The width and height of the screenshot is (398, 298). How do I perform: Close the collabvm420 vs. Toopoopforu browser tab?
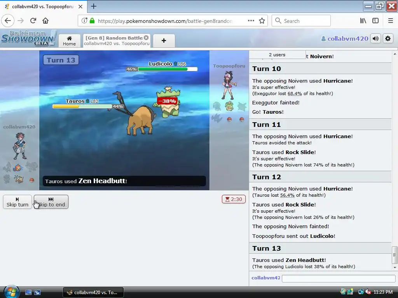80,7
